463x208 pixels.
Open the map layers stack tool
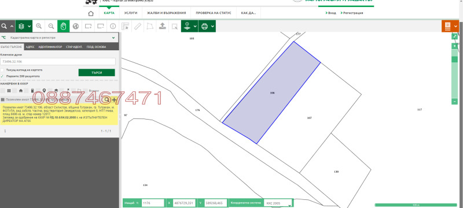tap(21, 26)
